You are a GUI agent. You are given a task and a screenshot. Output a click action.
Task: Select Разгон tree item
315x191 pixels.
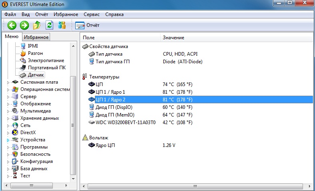35,53
